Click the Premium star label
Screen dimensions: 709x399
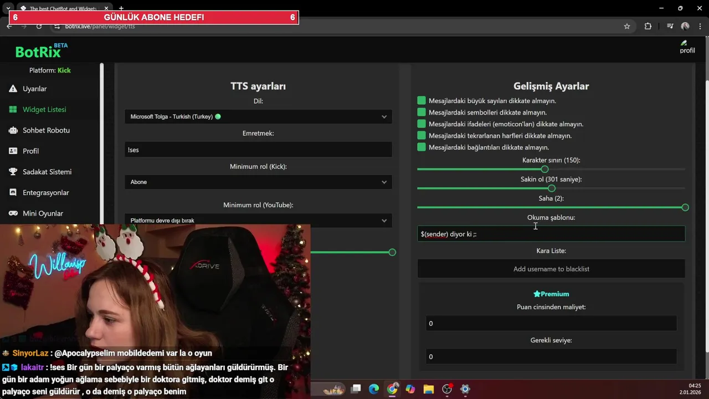click(551, 294)
